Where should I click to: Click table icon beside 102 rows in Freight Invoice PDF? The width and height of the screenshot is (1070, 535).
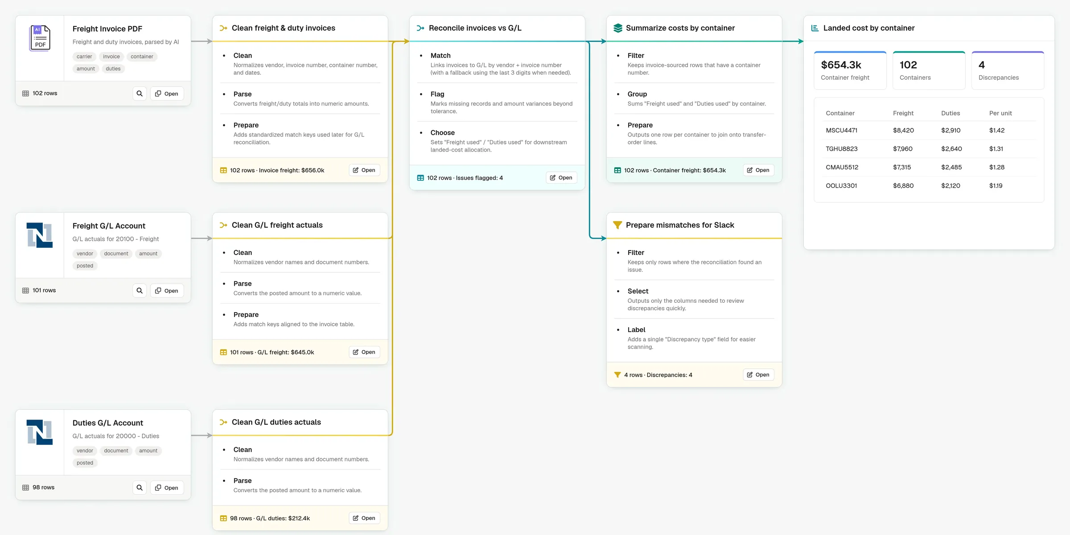(25, 94)
